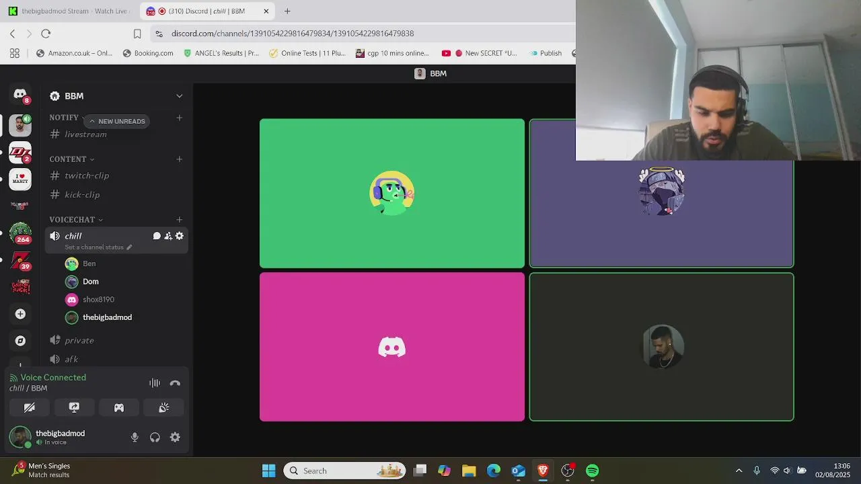Open Discord direct messages home icon

[20, 95]
